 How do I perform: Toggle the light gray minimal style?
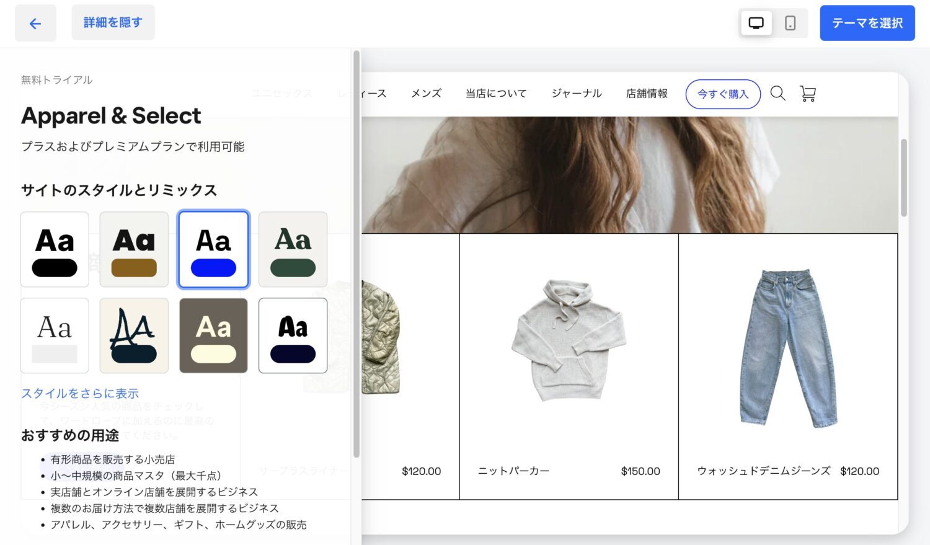(x=55, y=335)
